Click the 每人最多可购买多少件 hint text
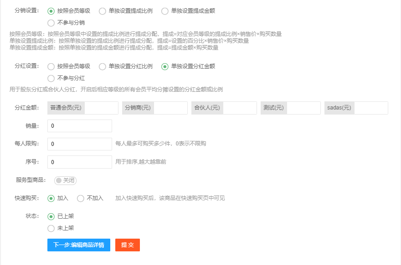Image resolution: width=401 pixels, height=265 pixels. [160, 144]
